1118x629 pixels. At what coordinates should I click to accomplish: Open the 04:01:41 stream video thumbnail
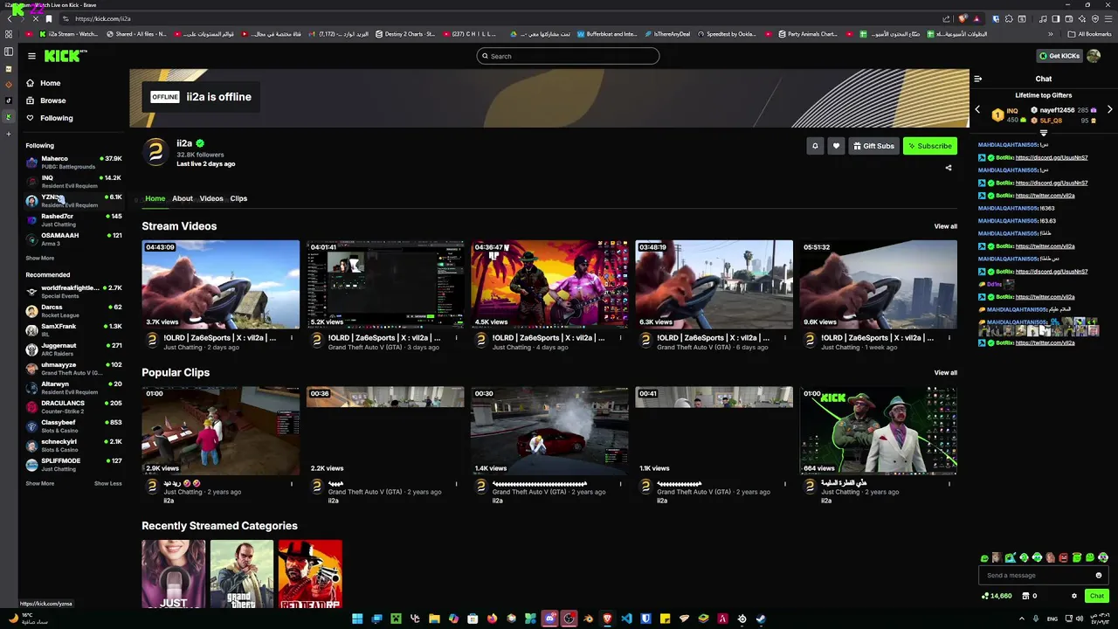385,285
